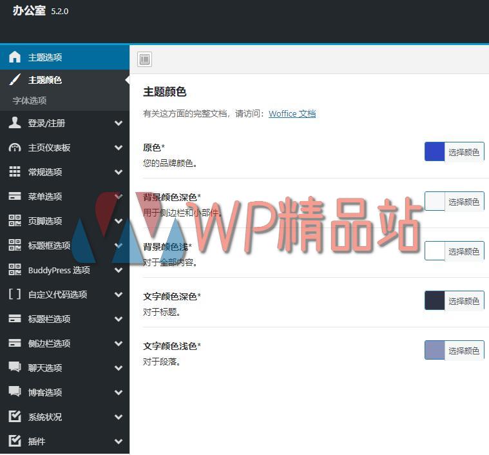Open the 菜单选项 menu label
The image size is (489, 455).
point(45,196)
